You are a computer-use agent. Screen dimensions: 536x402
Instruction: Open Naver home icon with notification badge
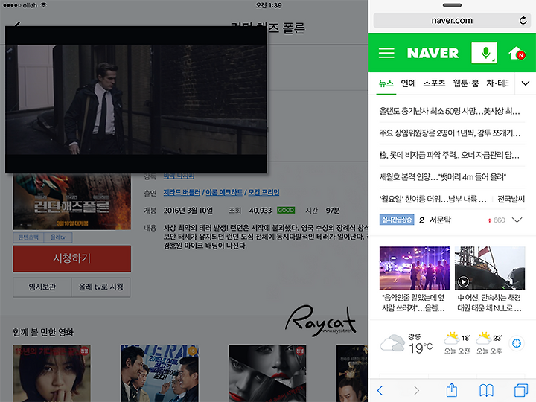coord(517,54)
